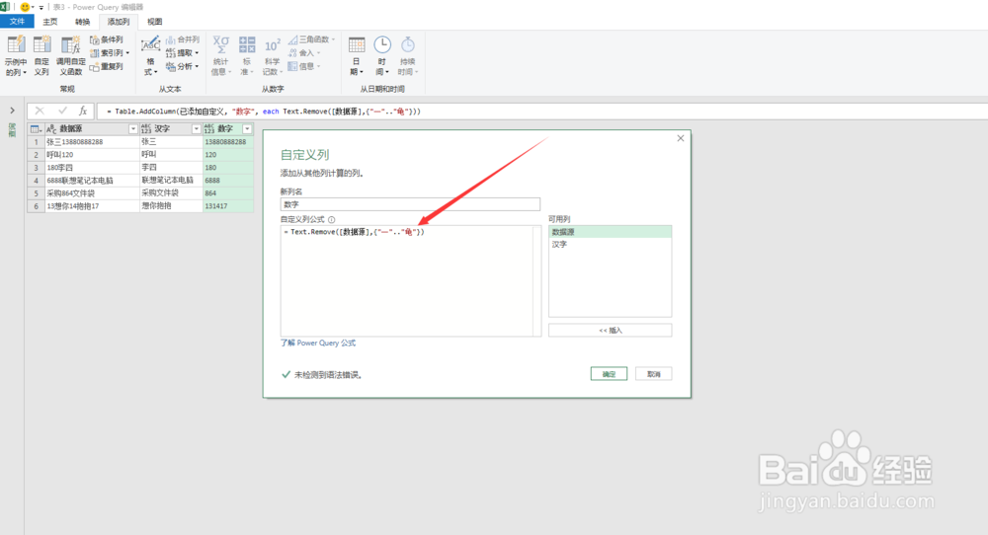This screenshot has width=988, height=535.
Task: Click the new column name (新列名) field
Action: coord(410,204)
